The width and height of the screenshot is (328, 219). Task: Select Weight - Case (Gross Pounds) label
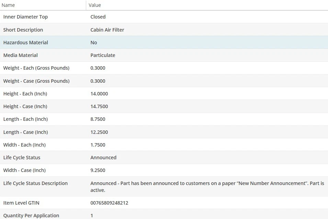36,81
